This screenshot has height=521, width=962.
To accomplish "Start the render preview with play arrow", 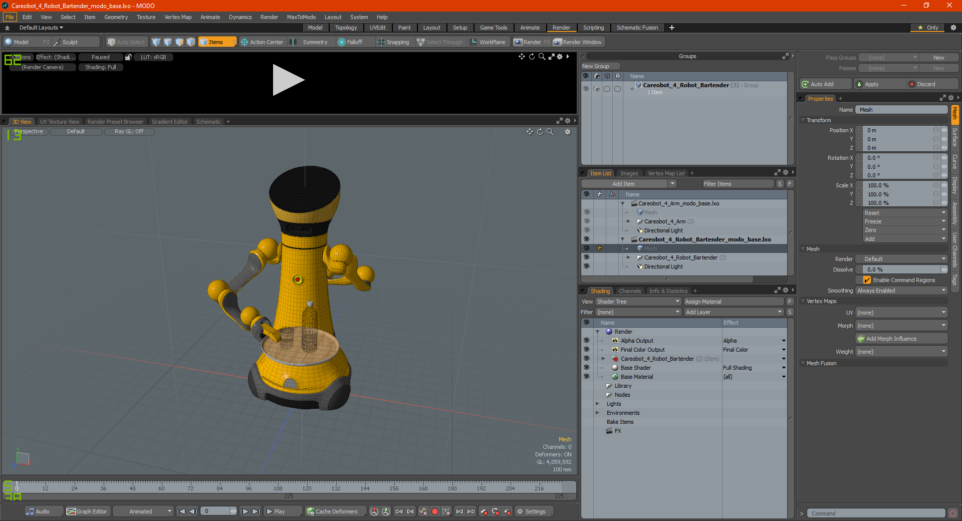I will 288,80.
